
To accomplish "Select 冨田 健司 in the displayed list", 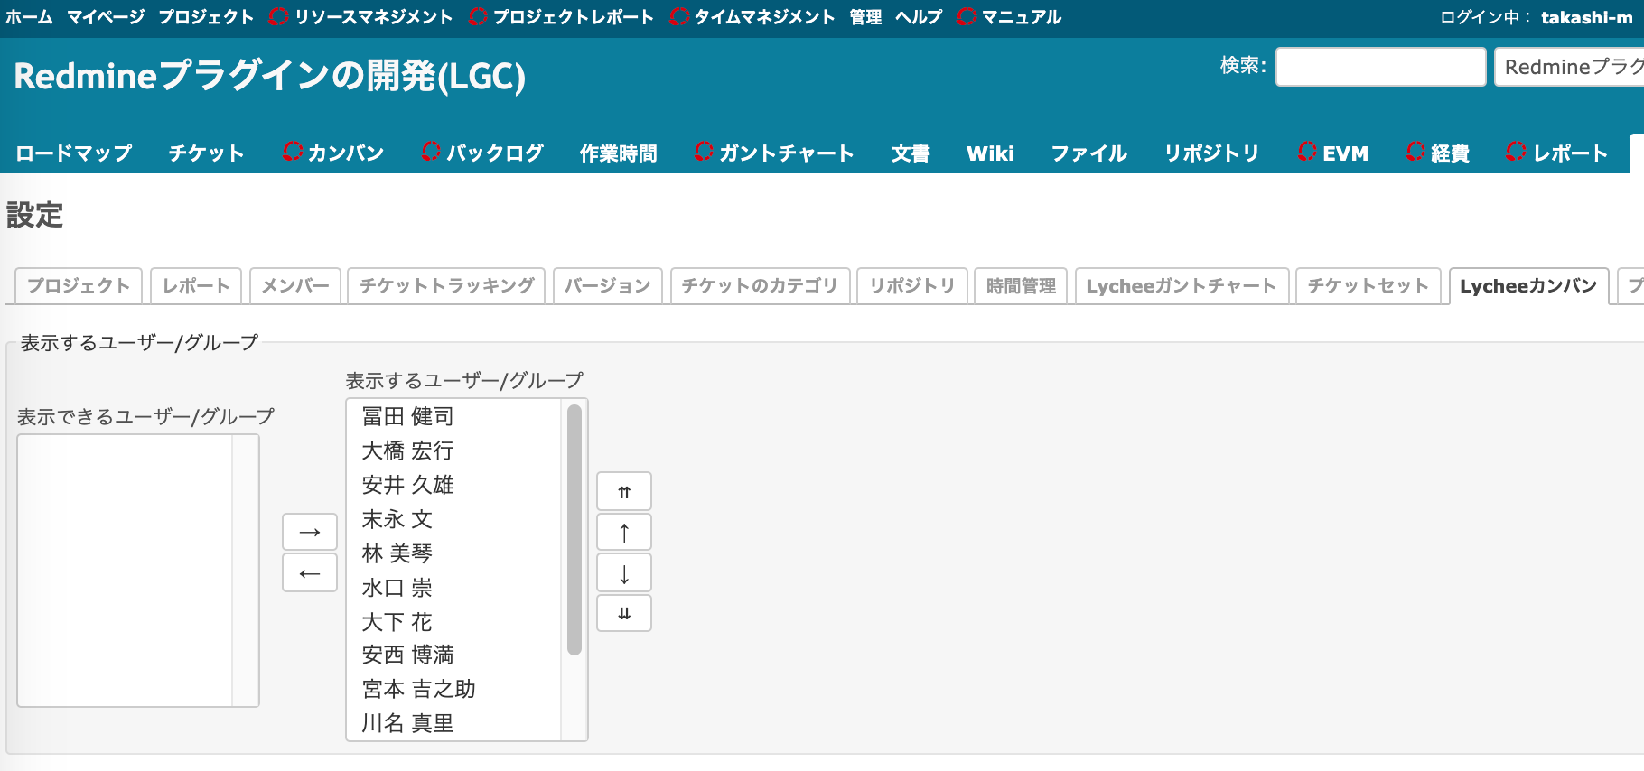I will pyautogui.click(x=407, y=416).
